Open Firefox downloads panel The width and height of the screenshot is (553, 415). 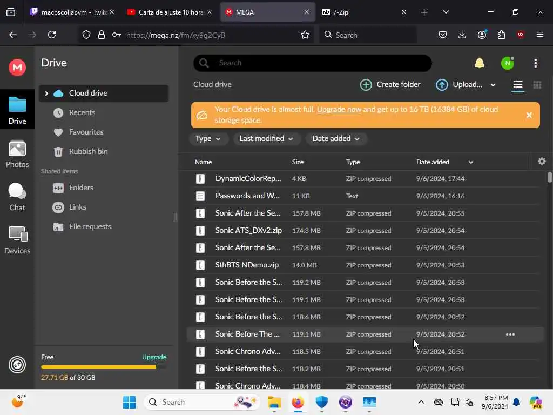tap(462, 35)
